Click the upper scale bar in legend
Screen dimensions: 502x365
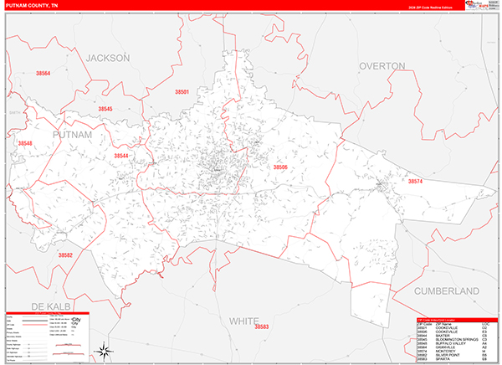69,345
